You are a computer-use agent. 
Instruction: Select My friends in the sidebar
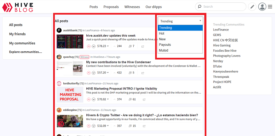coord(17,34)
